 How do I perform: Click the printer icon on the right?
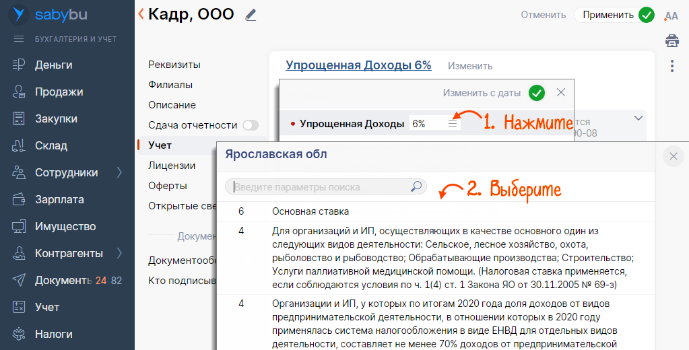click(671, 41)
